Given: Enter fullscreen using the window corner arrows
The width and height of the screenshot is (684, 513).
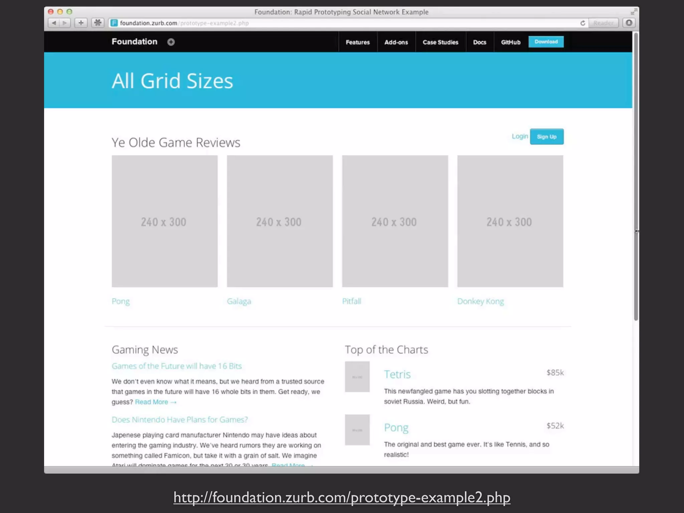Looking at the screenshot, I should (634, 12).
